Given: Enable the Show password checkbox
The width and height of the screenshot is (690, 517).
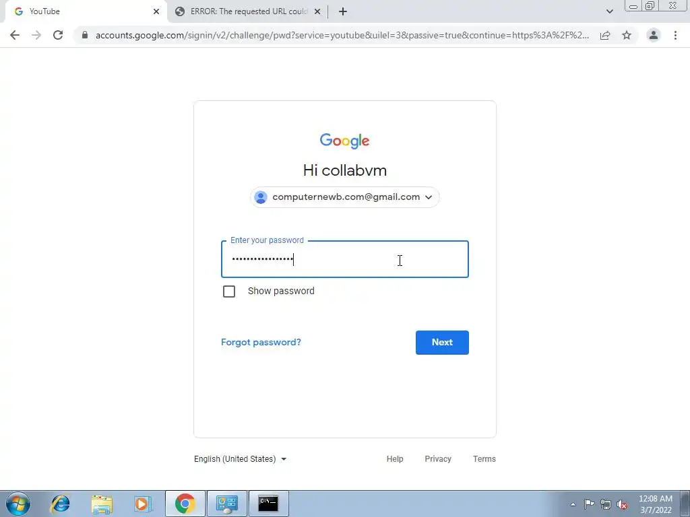Looking at the screenshot, I should (x=229, y=291).
